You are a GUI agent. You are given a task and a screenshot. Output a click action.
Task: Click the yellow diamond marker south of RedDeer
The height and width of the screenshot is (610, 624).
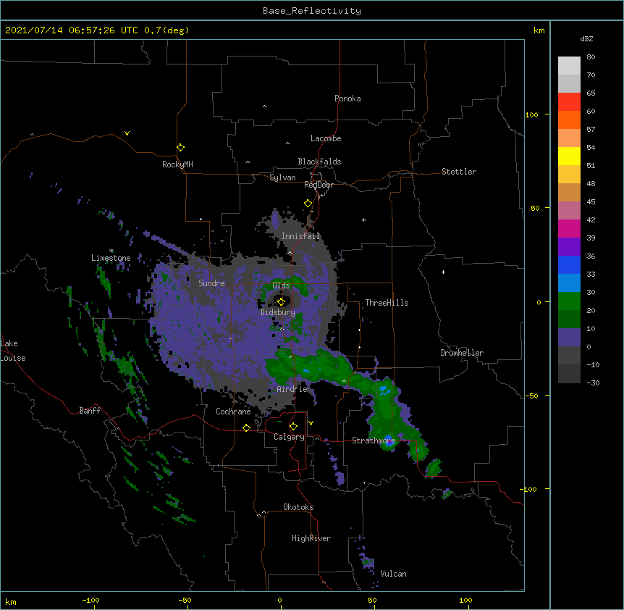pos(308,204)
